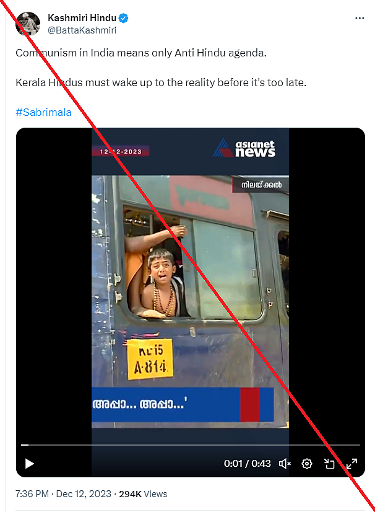375x512 pixels.
Task: Open the tweet more options menu
Action: [360, 19]
